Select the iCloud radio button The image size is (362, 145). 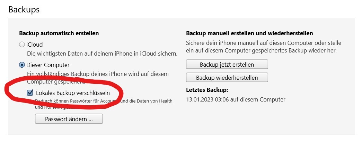22,45
